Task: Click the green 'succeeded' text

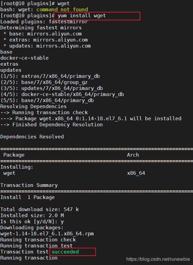Action: point(65,252)
